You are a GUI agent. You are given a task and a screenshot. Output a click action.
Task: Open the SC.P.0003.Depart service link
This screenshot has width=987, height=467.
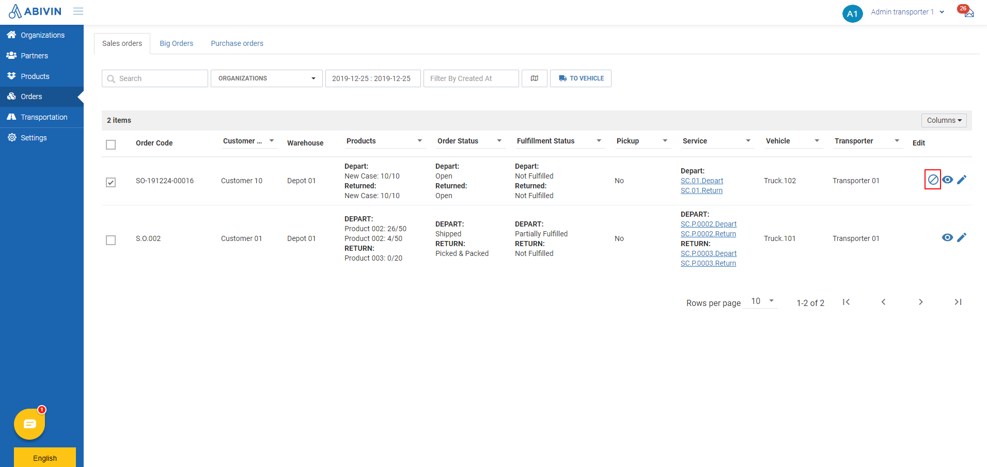[708, 253]
